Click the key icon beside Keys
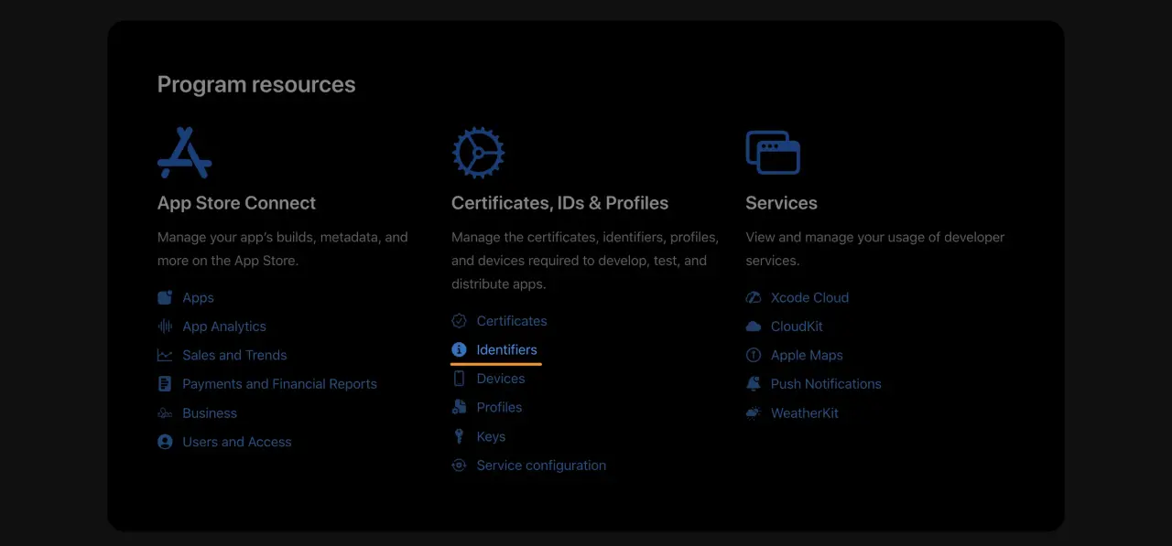The width and height of the screenshot is (1172, 546). [x=459, y=436]
